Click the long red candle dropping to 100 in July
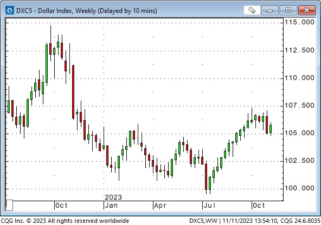 pos(206,177)
